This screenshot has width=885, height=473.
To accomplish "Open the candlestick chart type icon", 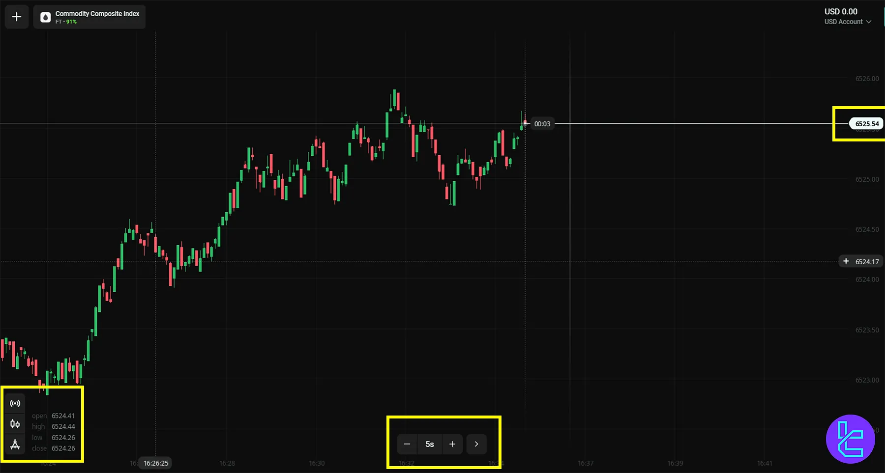I will pyautogui.click(x=15, y=424).
